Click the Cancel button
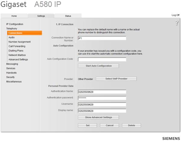The width and height of the screenshot is (181, 141). tap(109, 125)
